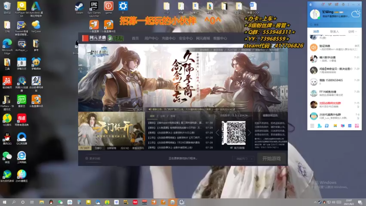
Task: Open the calendar desktop icon showing 8
Action: (22, 64)
